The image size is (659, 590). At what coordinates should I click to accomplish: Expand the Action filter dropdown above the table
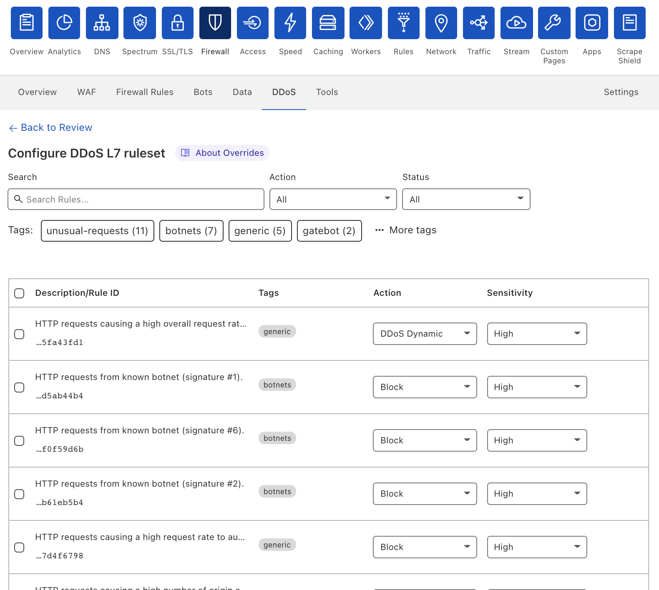(333, 199)
